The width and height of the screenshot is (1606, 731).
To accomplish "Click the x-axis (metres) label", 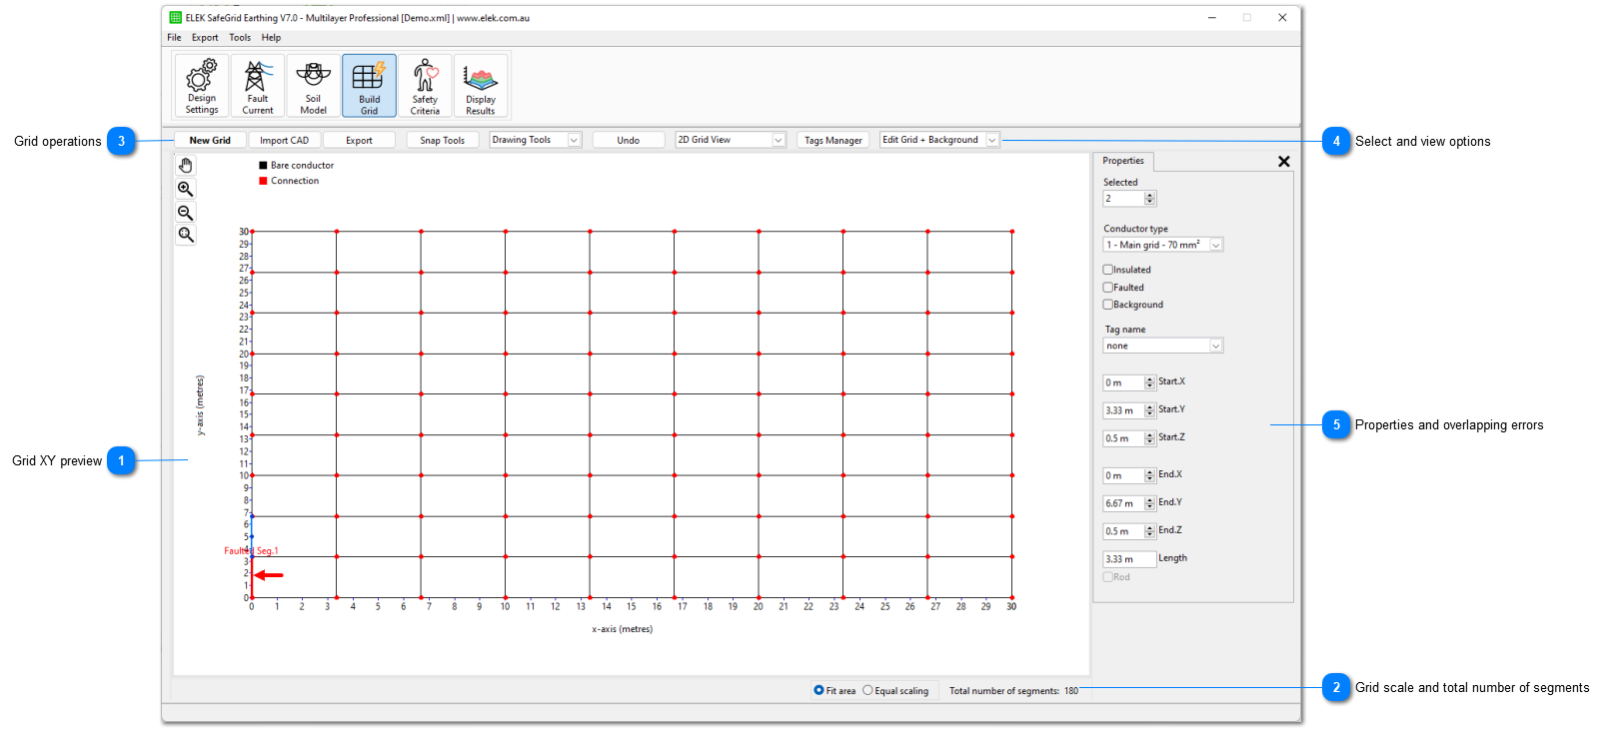I will tap(622, 629).
